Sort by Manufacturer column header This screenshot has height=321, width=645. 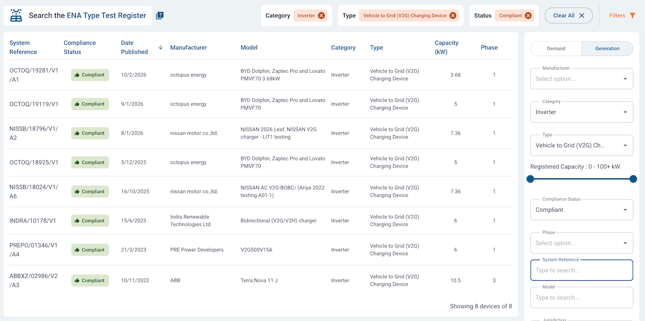pyautogui.click(x=188, y=47)
